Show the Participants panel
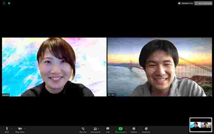The height and width of the screenshot is (134, 214). click(x=95, y=129)
